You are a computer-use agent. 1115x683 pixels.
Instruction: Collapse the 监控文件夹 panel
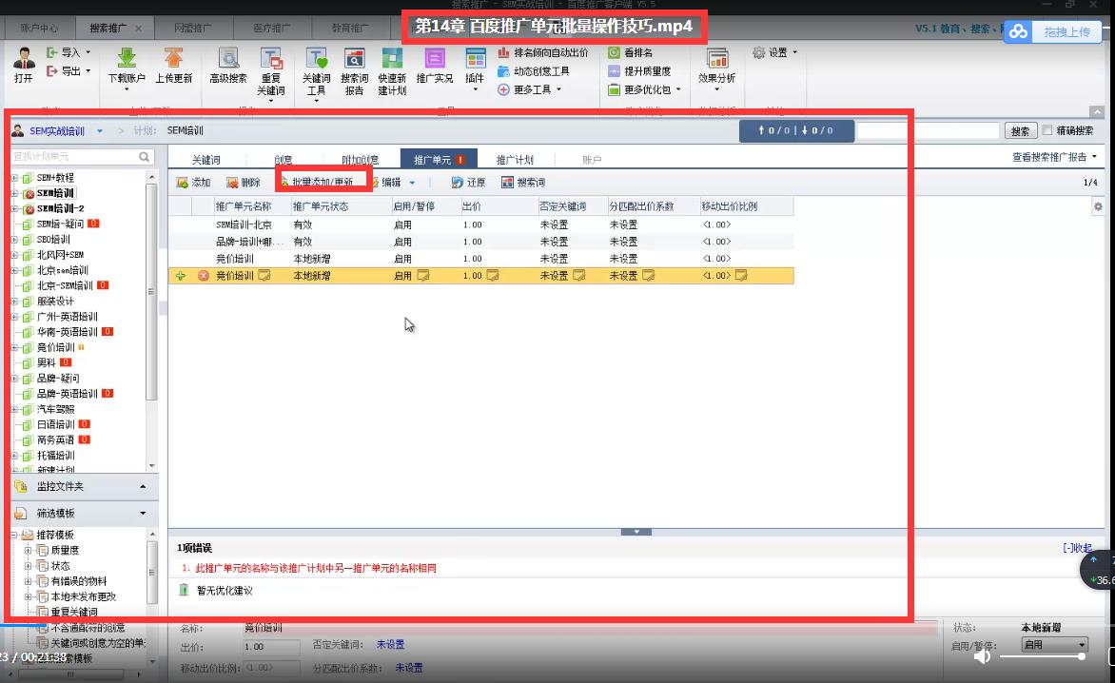click(x=143, y=487)
